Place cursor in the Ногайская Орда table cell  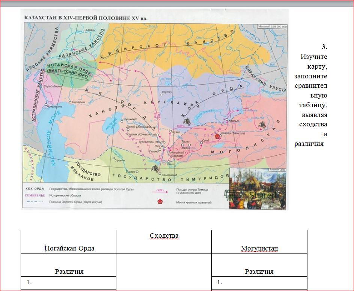coord(68,242)
